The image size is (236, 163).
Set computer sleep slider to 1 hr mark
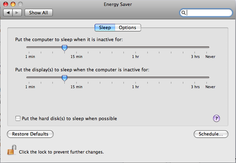(x=135, y=47)
